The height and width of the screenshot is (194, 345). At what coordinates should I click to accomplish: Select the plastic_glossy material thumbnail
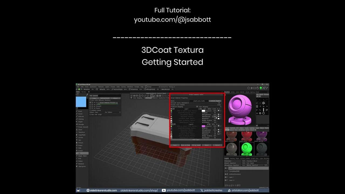[x=261, y=136]
